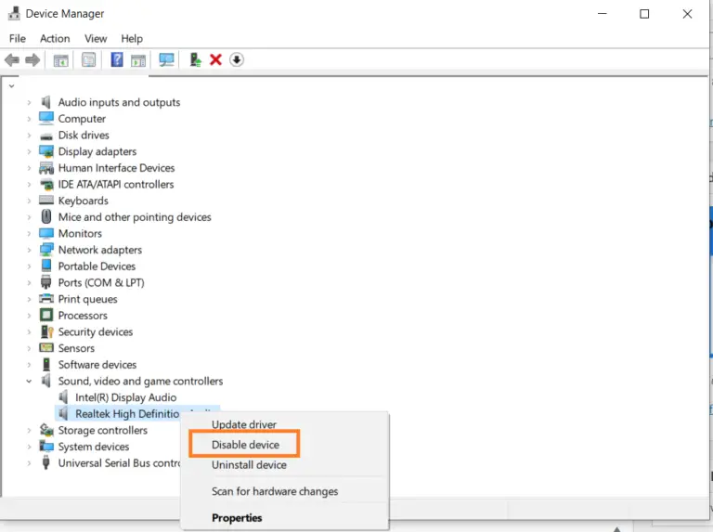This screenshot has width=713, height=532.
Task: Open the View menu
Action: pyautogui.click(x=96, y=38)
